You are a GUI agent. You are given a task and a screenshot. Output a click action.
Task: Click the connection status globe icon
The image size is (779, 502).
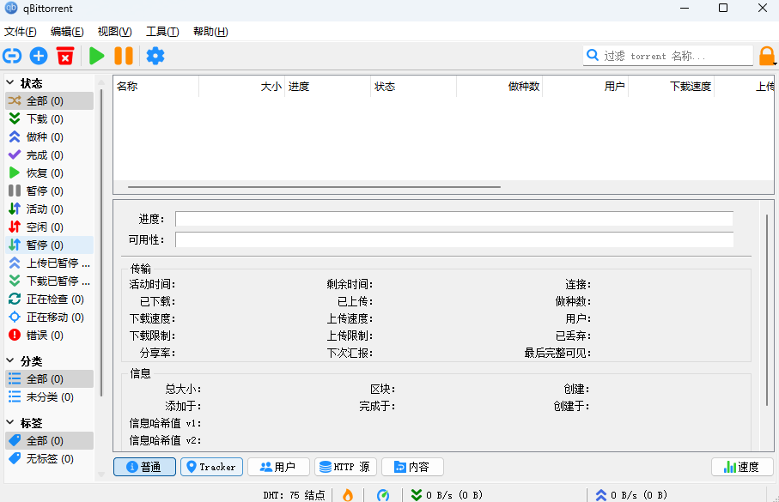click(383, 494)
